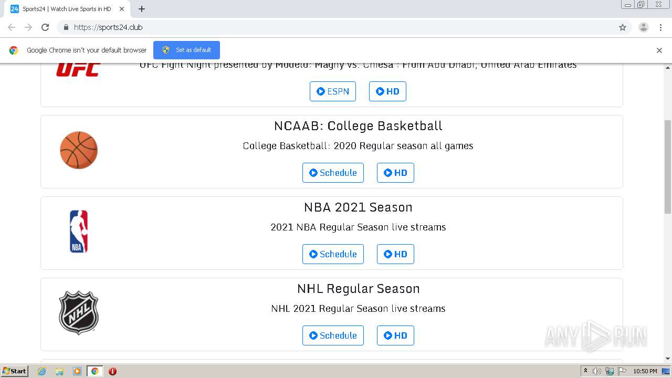Open the media player taskbar icon

(x=77, y=371)
